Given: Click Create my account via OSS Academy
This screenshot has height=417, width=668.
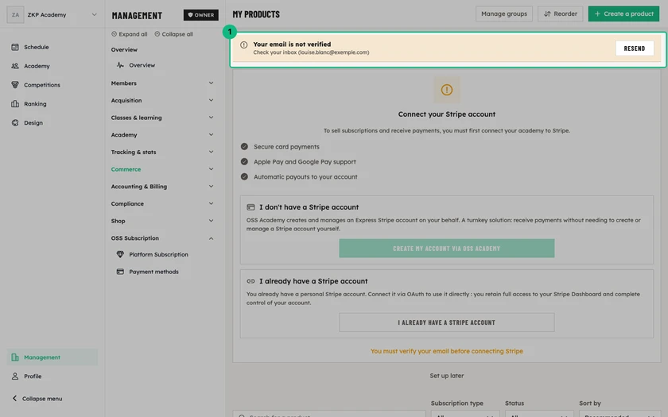Looking at the screenshot, I should point(446,249).
